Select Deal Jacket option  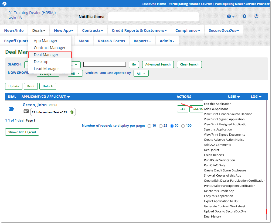pyautogui.click(x=212, y=150)
